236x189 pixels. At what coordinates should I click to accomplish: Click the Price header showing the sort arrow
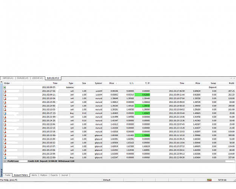[x=111, y=83]
